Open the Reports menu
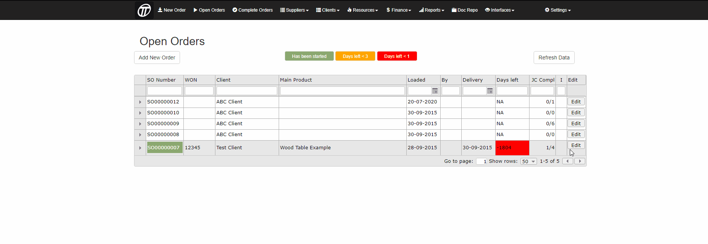 pos(432,10)
